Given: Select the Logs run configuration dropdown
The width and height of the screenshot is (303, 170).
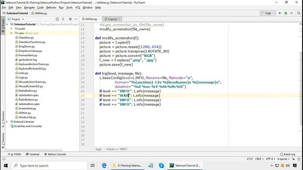Looking at the screenshot, I should [268, 13].
